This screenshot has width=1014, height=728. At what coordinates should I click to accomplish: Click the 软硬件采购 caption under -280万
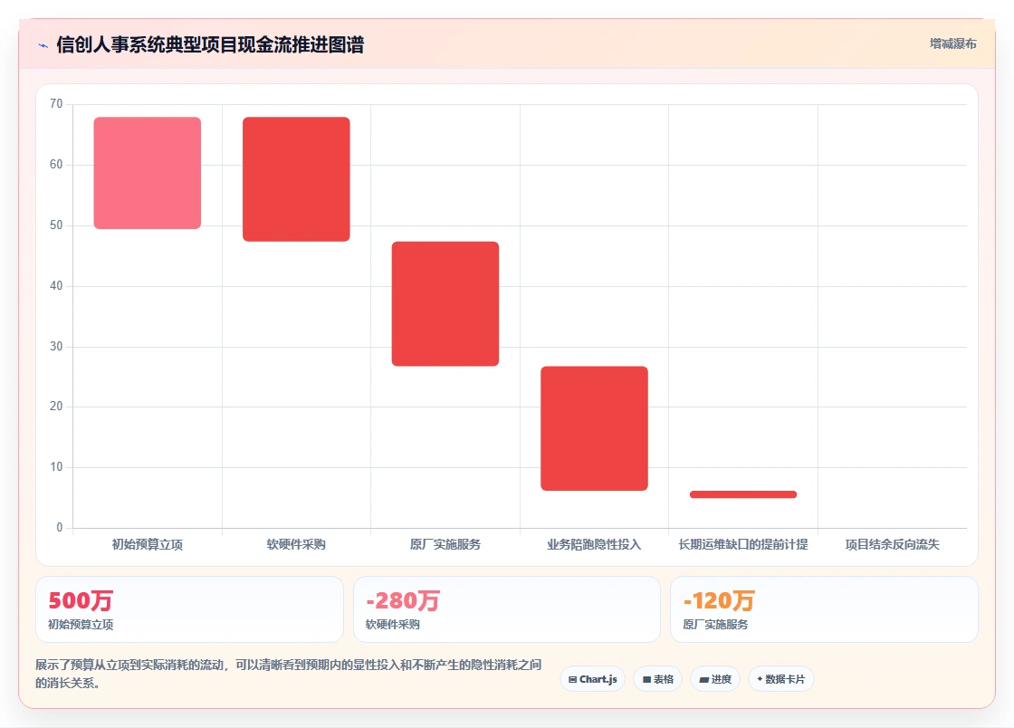pyautogui.click(x=393, y=625)
